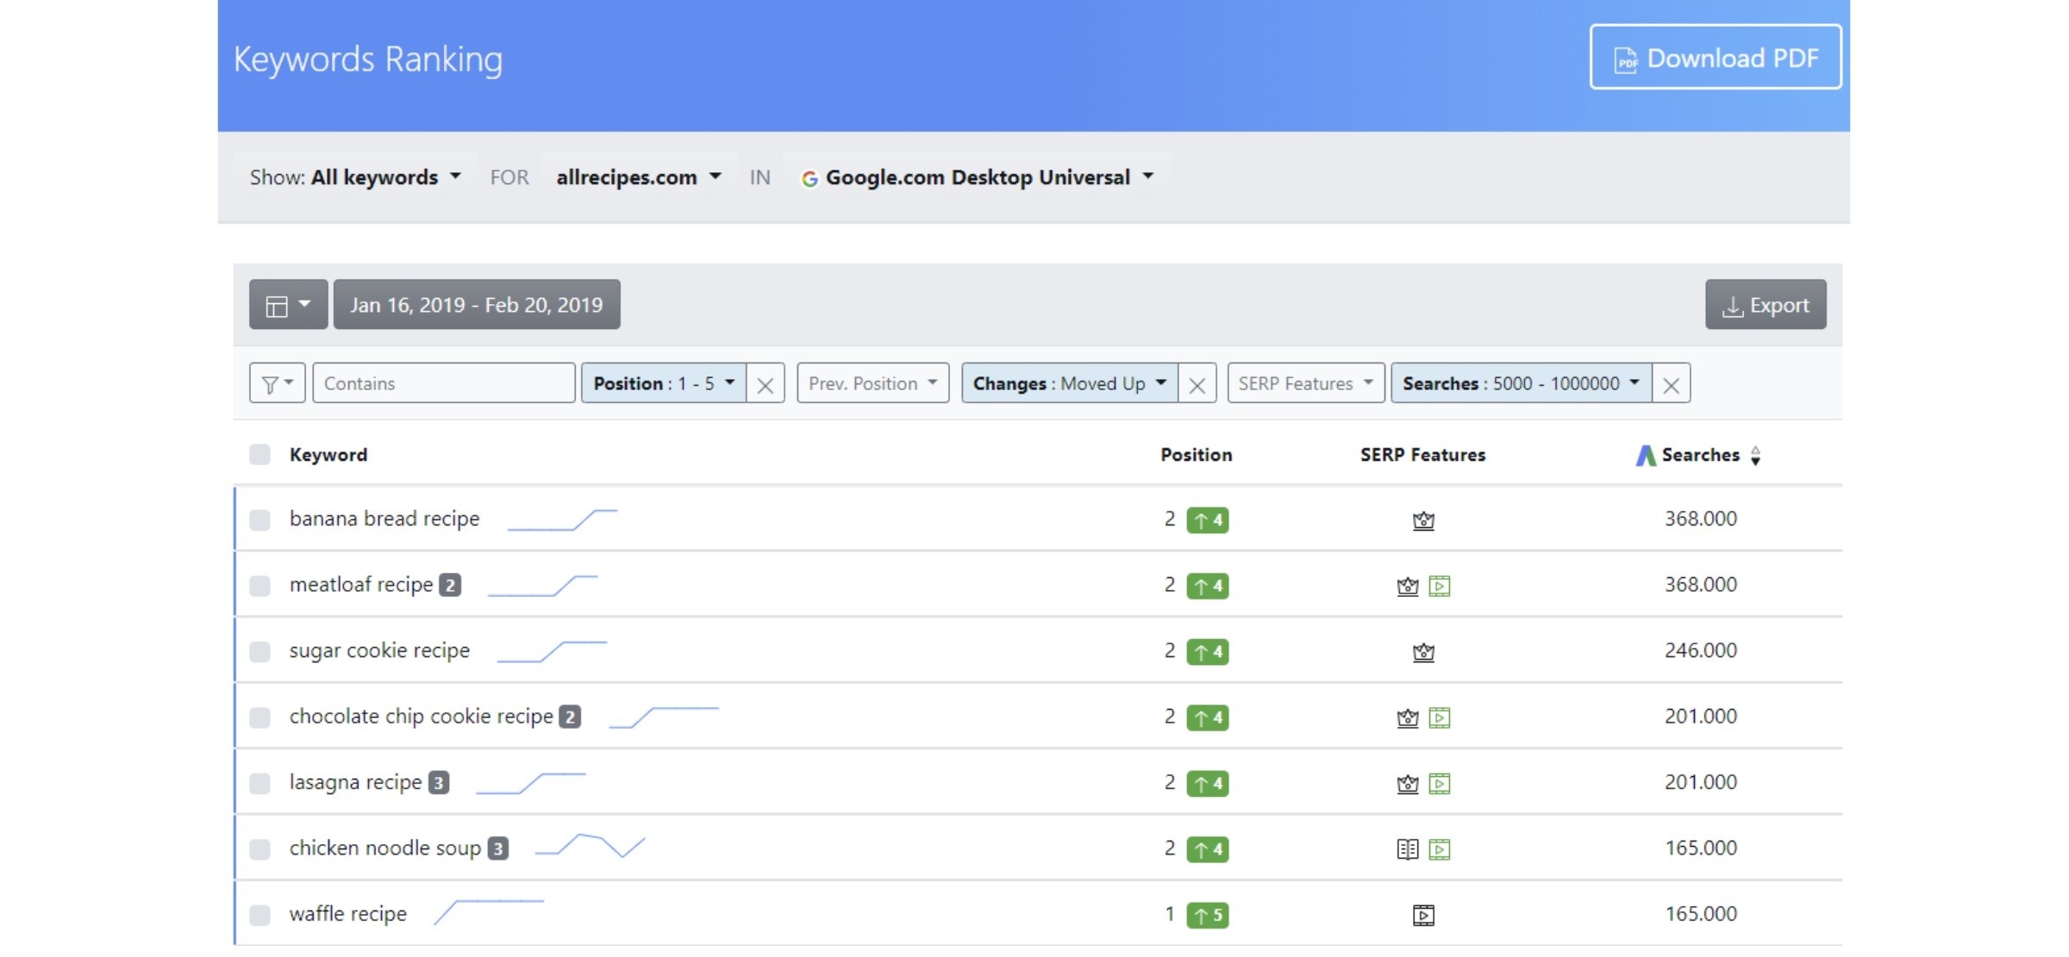The height and width of the screenshot is (957, 2069).
Task: Check the lasagna recipe row checkbox
Action: pyautogui.click(x=259, y=783)
